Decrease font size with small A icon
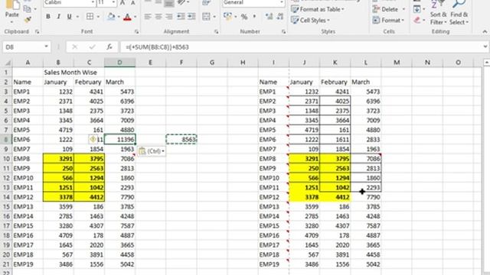 [132, 3]
